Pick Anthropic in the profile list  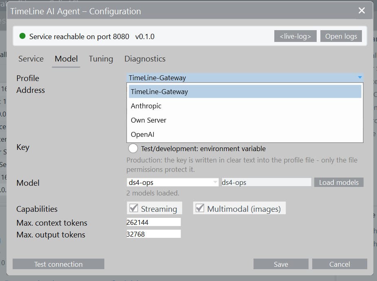pos(245,106)
